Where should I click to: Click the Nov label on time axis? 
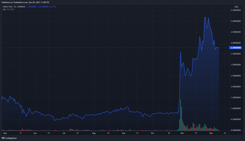[182, 133]
